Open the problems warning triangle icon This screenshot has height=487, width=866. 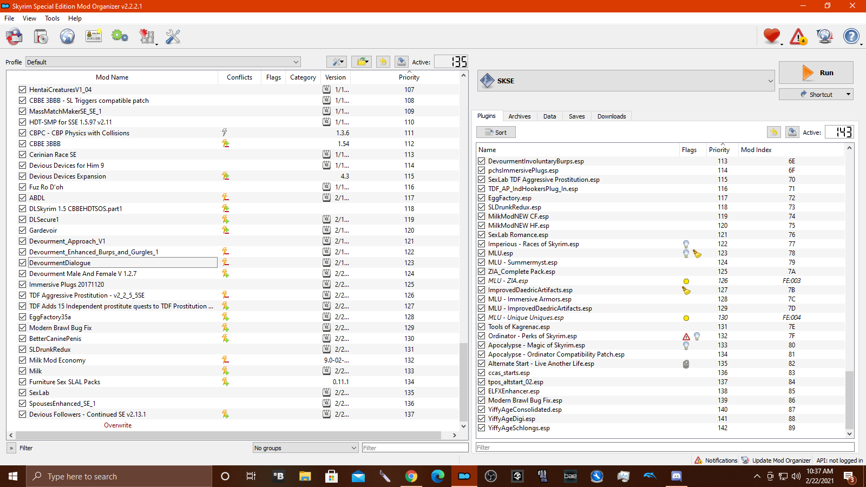(x=798, y=37)
